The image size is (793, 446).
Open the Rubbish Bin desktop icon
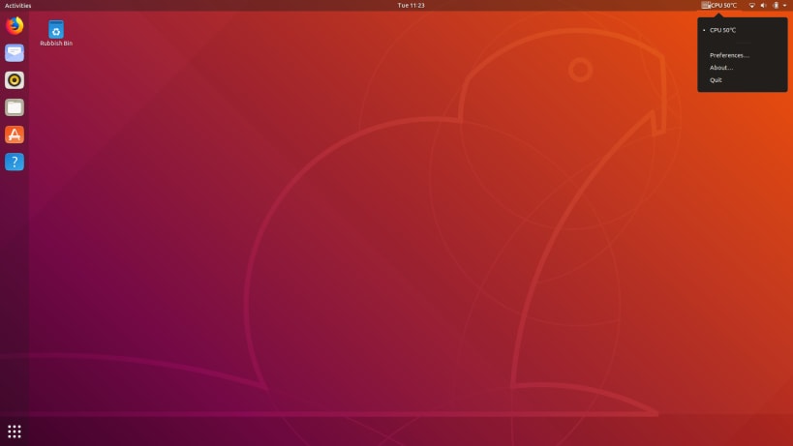[56, 33]
